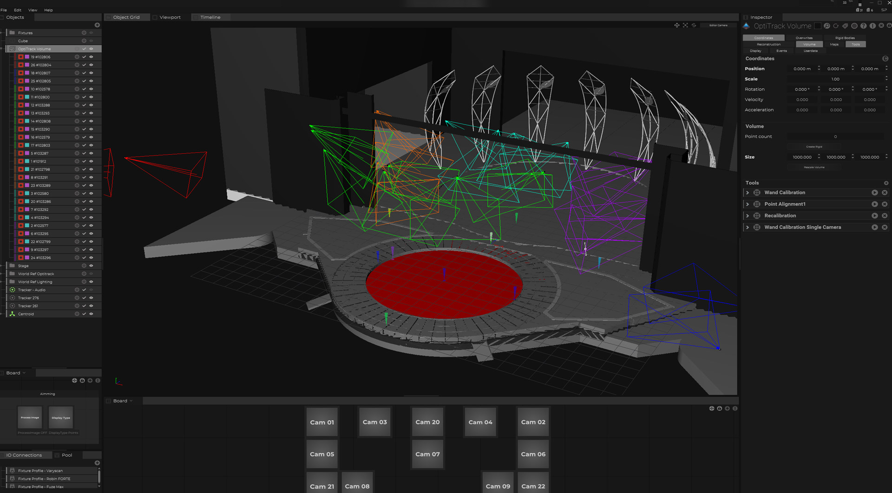The image size is (892, 493).
Task: Click the search magnifier icon in Inspector
Action: click(x=827, y=26)
